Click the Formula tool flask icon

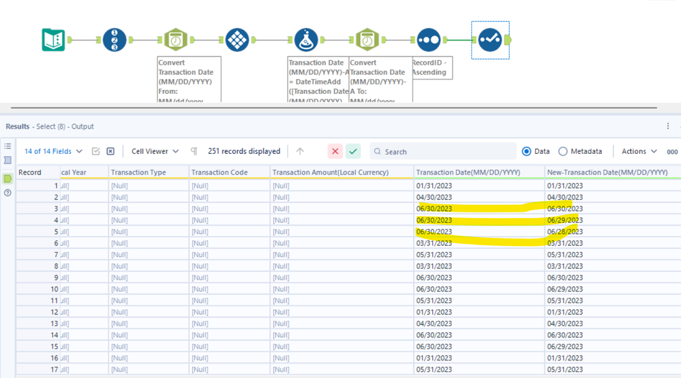[306, 40]
